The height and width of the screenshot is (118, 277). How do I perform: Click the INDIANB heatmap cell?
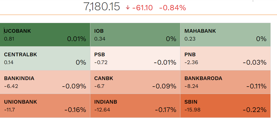(135, 105)
